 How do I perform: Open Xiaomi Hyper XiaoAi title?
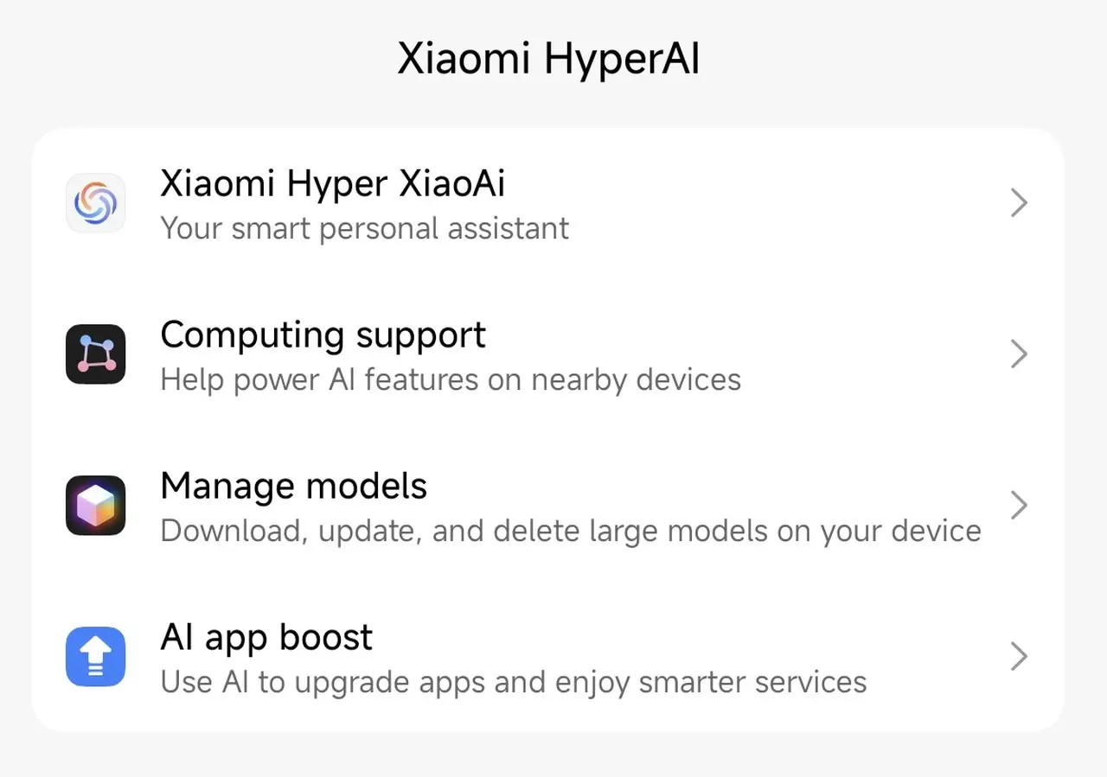[333, 184]
